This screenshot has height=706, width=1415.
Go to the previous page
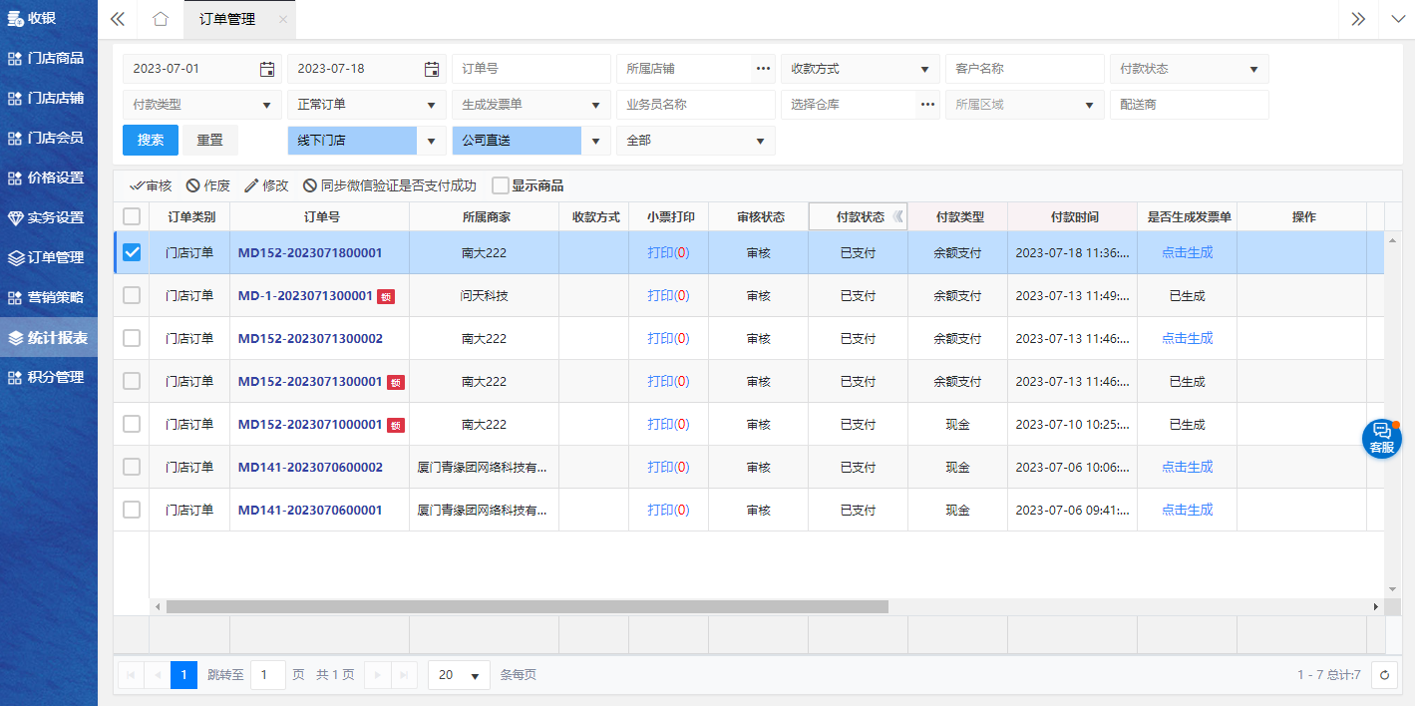[158, 675]
